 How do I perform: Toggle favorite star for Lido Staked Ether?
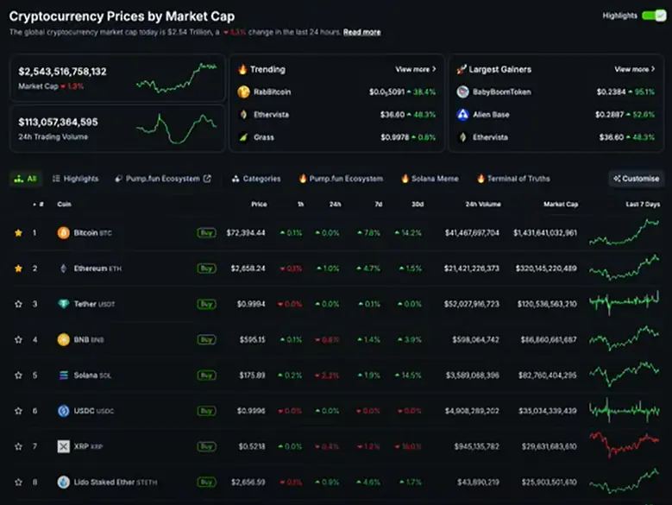point(18,482)
